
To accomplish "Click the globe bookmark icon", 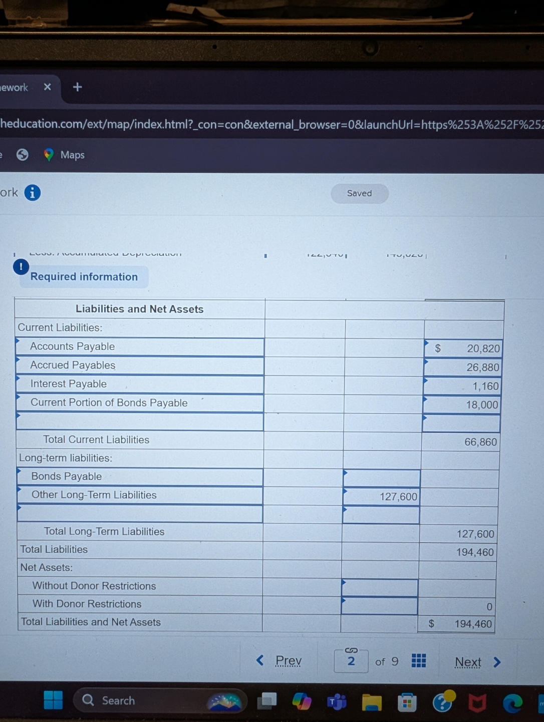I will (x=23, y=155).
